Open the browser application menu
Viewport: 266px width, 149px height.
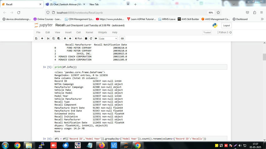tap(261, 12)
